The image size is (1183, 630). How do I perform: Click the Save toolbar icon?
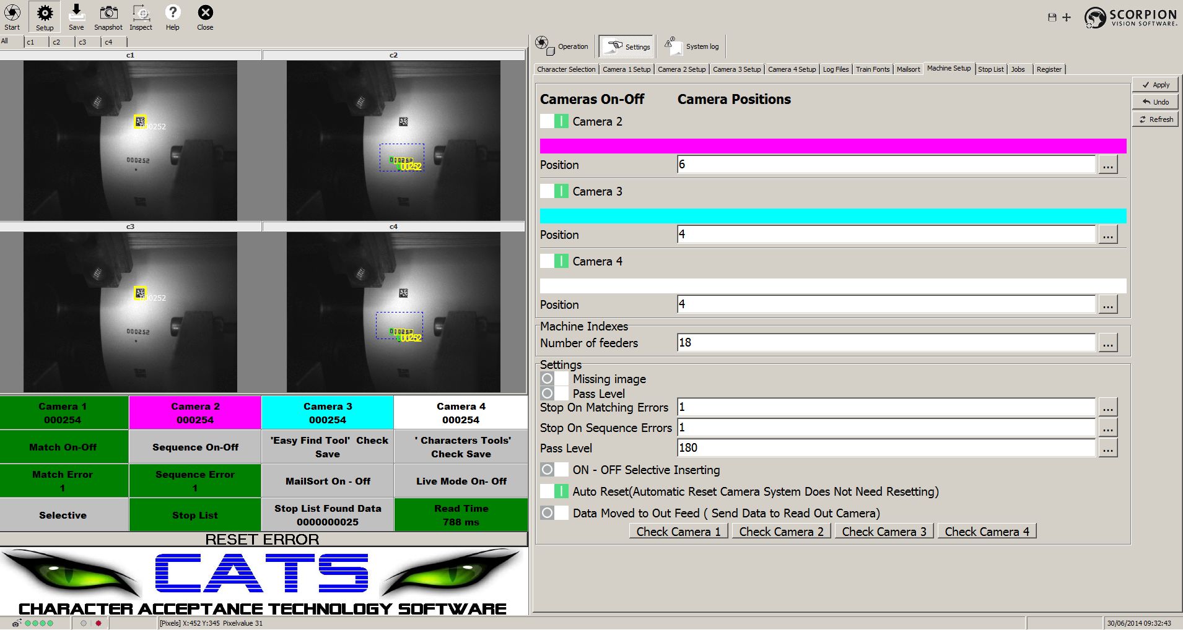(x=76, y=12)
